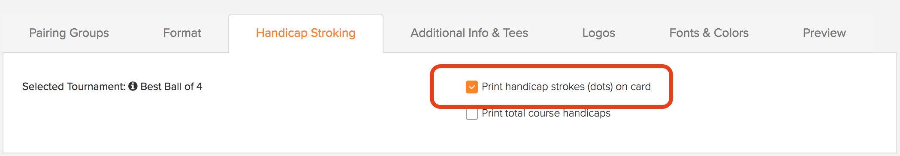
Task: Click the orange checkmark icon for handicap strokes
Action: (472, 87)
